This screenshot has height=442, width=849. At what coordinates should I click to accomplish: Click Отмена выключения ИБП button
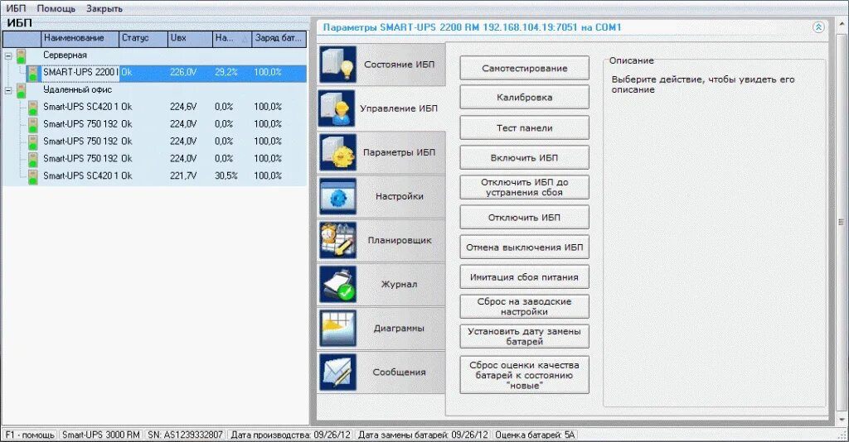click(x=524, y=247)
